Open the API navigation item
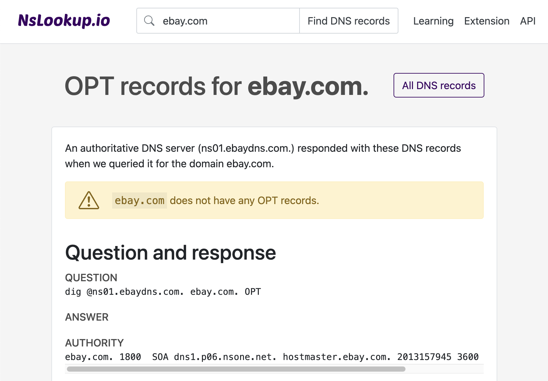Viewport: 548px width, 381px height. click(527, 21)
